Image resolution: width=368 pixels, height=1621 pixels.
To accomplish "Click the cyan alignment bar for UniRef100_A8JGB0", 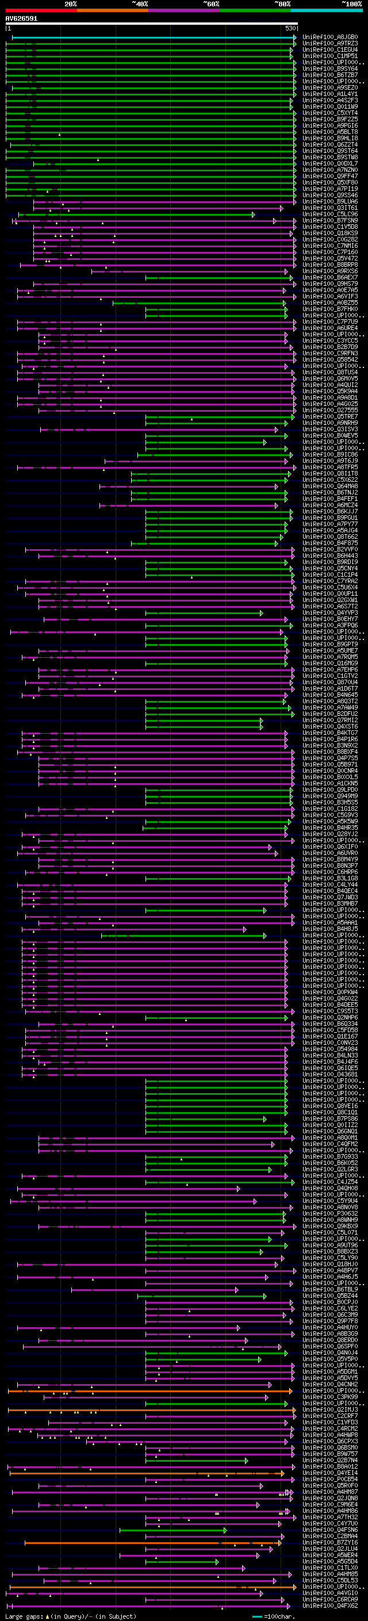I will click(x=154, y=37).
